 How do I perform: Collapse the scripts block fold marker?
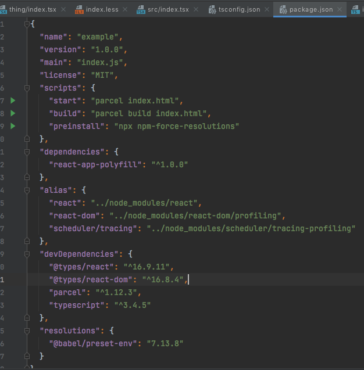27,88
